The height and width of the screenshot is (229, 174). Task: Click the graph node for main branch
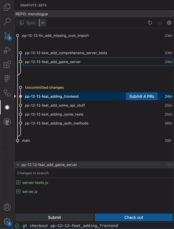18,141
